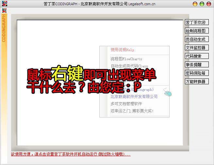Choose 流程图FlowCharts menu entry
Image resolution: width=214 pixels, height=165 pixels.
(x=126, y=59)
